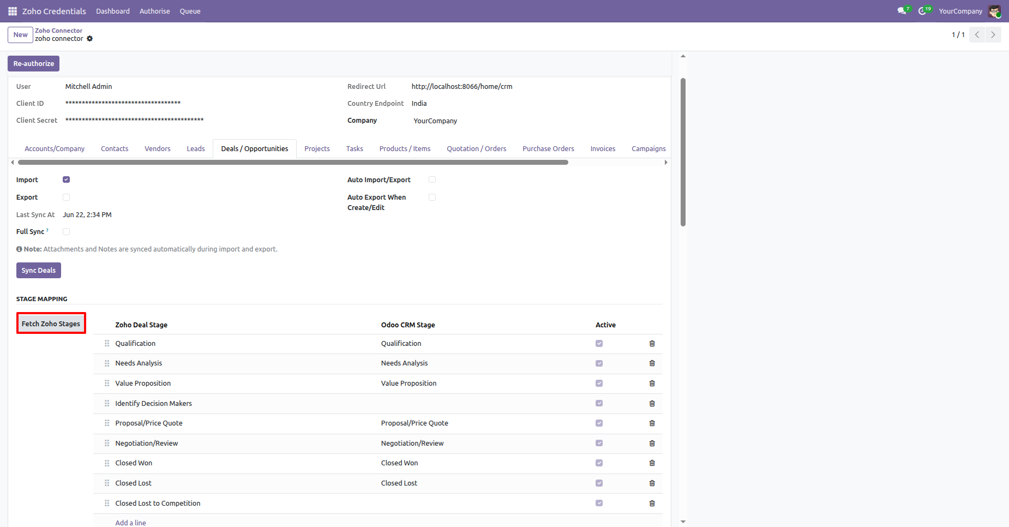Toggle Active checkbox for Identify Decision Makers

point(599,404)
